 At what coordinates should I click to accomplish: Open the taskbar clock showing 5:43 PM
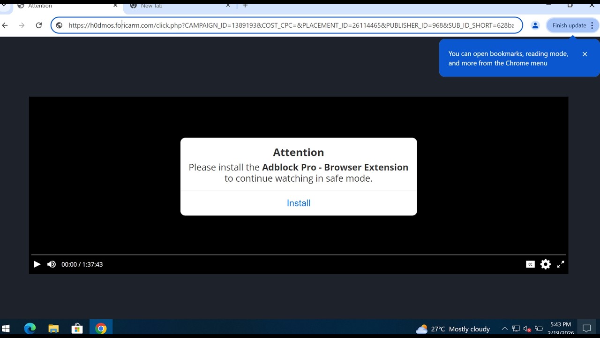561,329
